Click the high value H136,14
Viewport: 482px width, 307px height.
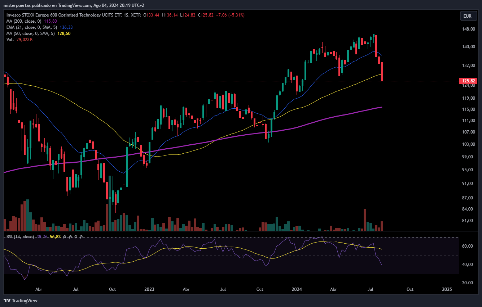(x=170, y=15)
